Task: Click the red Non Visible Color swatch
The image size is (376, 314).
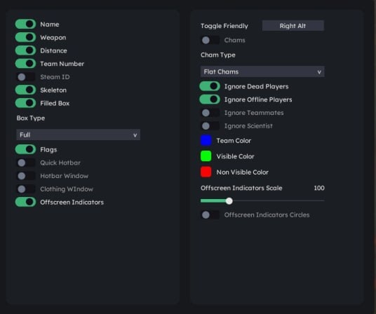Action: tap(206, 172)
